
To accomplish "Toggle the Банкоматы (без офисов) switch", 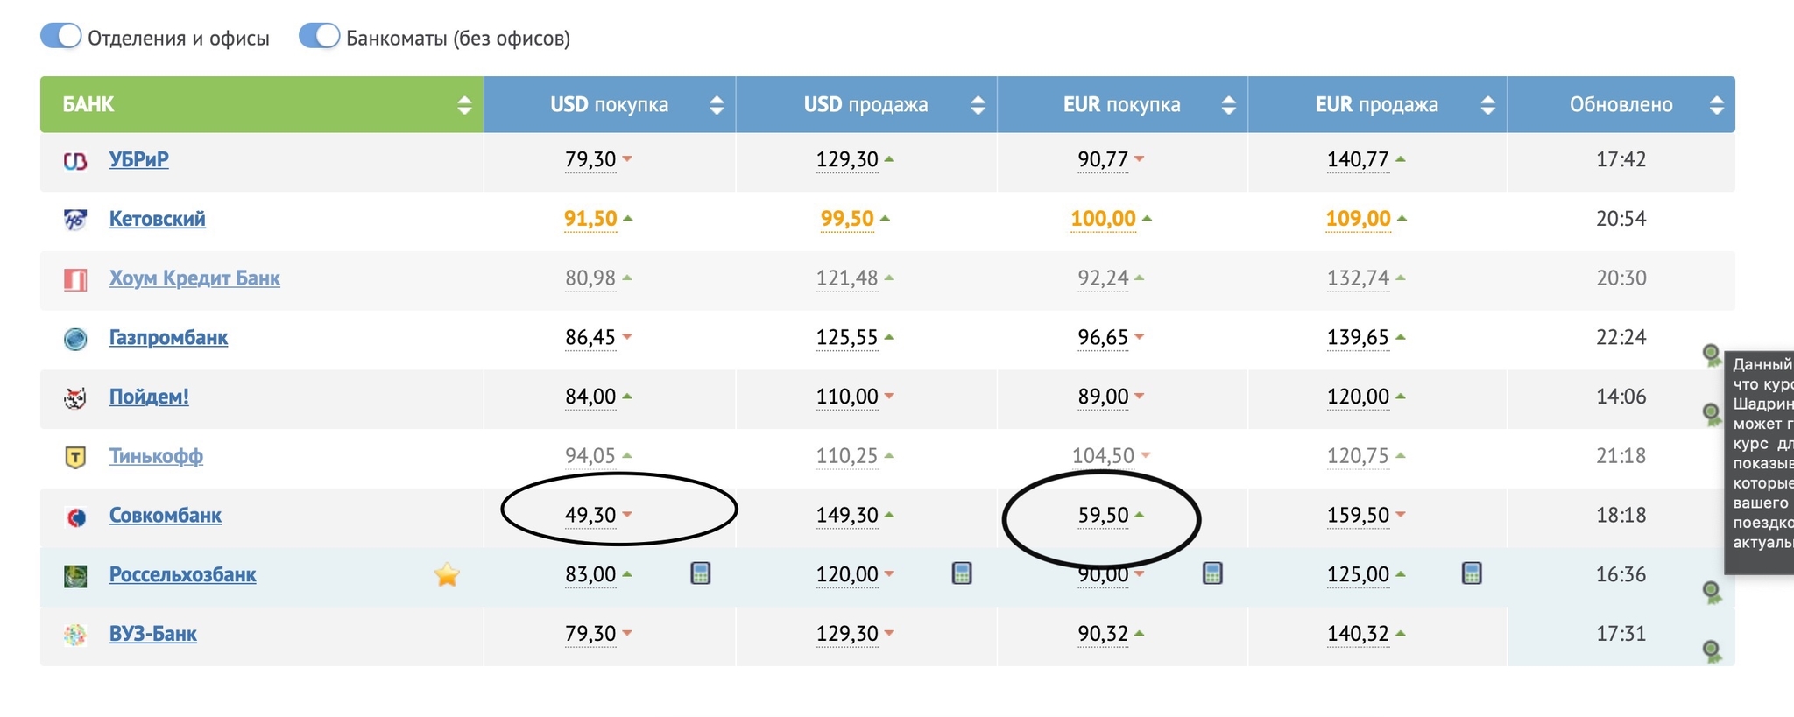I will (x=320, y=37).
